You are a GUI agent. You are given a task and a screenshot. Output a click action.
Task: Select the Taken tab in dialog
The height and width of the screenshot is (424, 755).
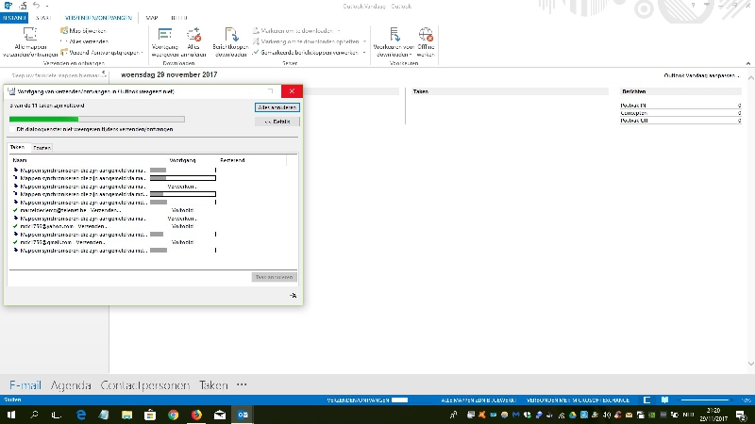click(x=17, y=147)
